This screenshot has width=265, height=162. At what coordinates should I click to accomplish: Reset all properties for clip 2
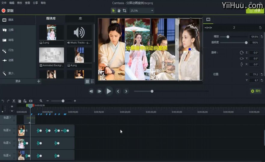(x=260, y=28)
